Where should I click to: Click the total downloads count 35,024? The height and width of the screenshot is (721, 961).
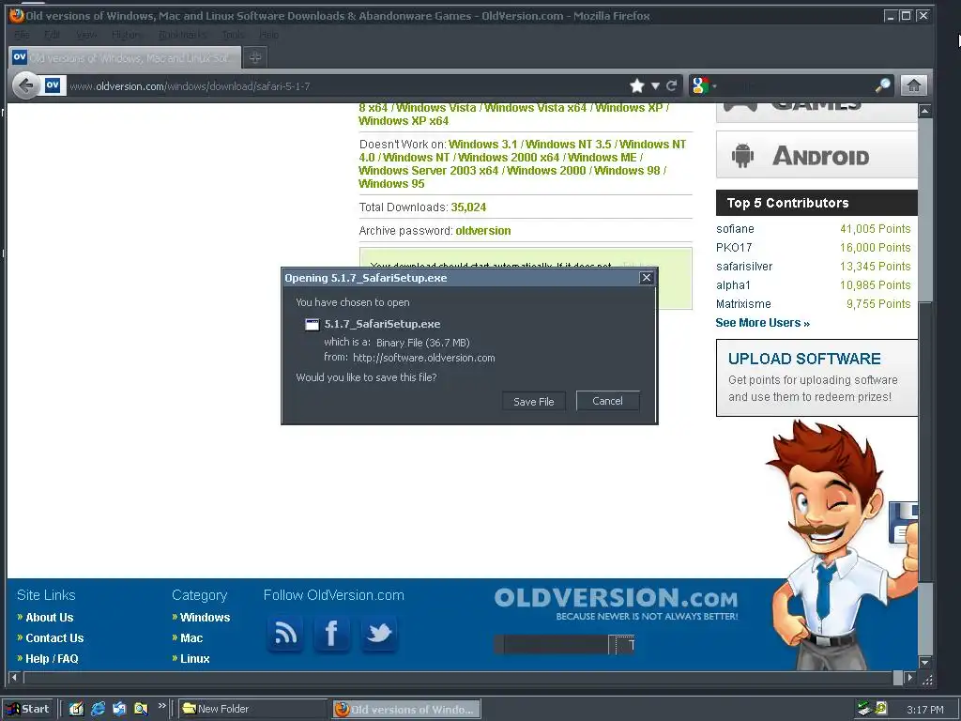(x=468, y=207)
